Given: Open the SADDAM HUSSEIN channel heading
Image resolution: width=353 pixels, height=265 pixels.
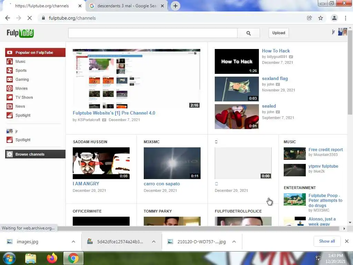Looking at the screenshot, I should point(90,142).
